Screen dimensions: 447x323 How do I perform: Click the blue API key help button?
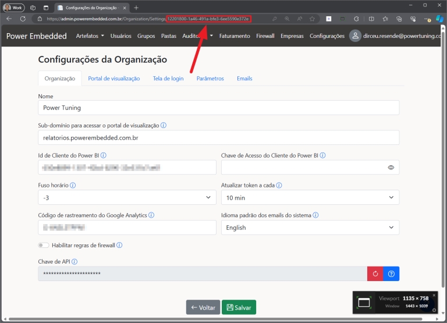[x=391, y=274]
